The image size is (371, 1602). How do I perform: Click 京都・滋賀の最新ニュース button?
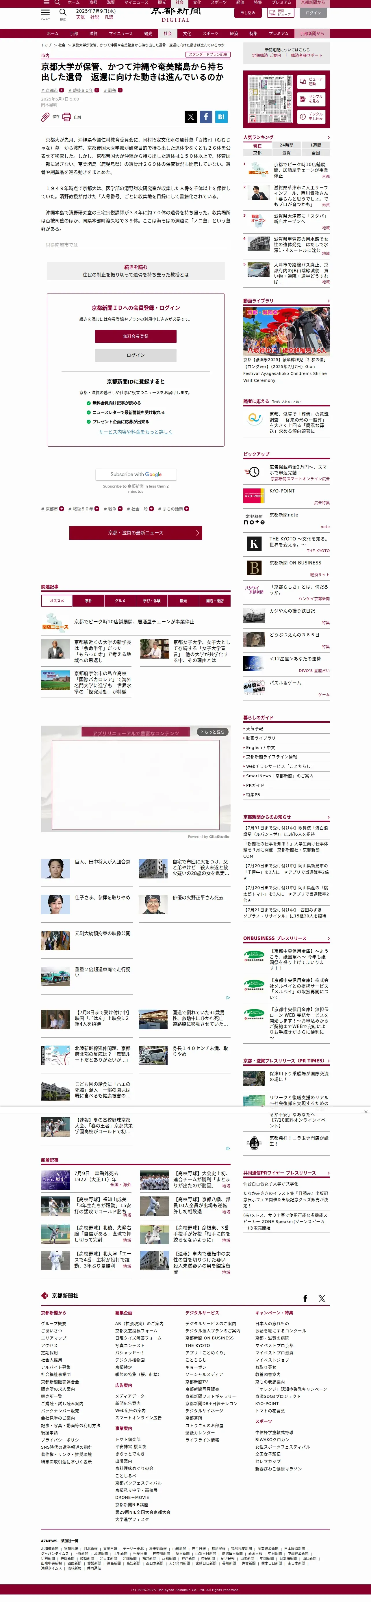coord(136,533)
